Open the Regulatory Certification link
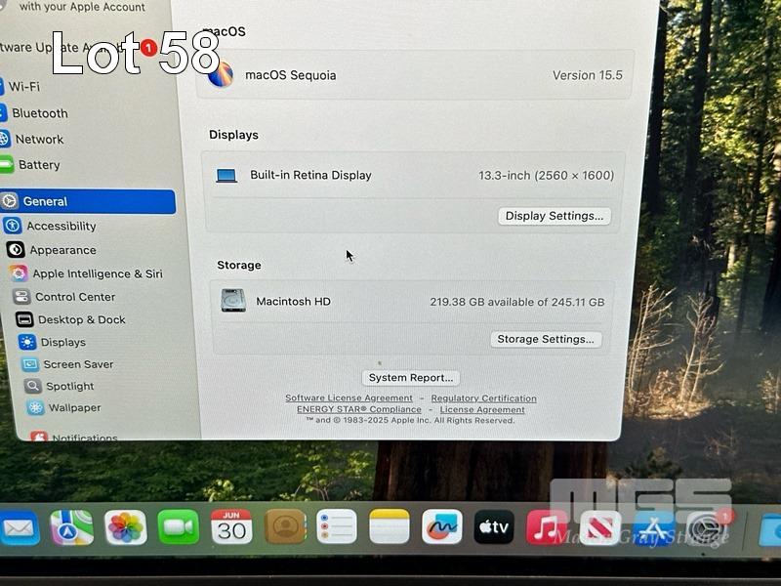Screen dimensions: 781x586 pos(483,398)
